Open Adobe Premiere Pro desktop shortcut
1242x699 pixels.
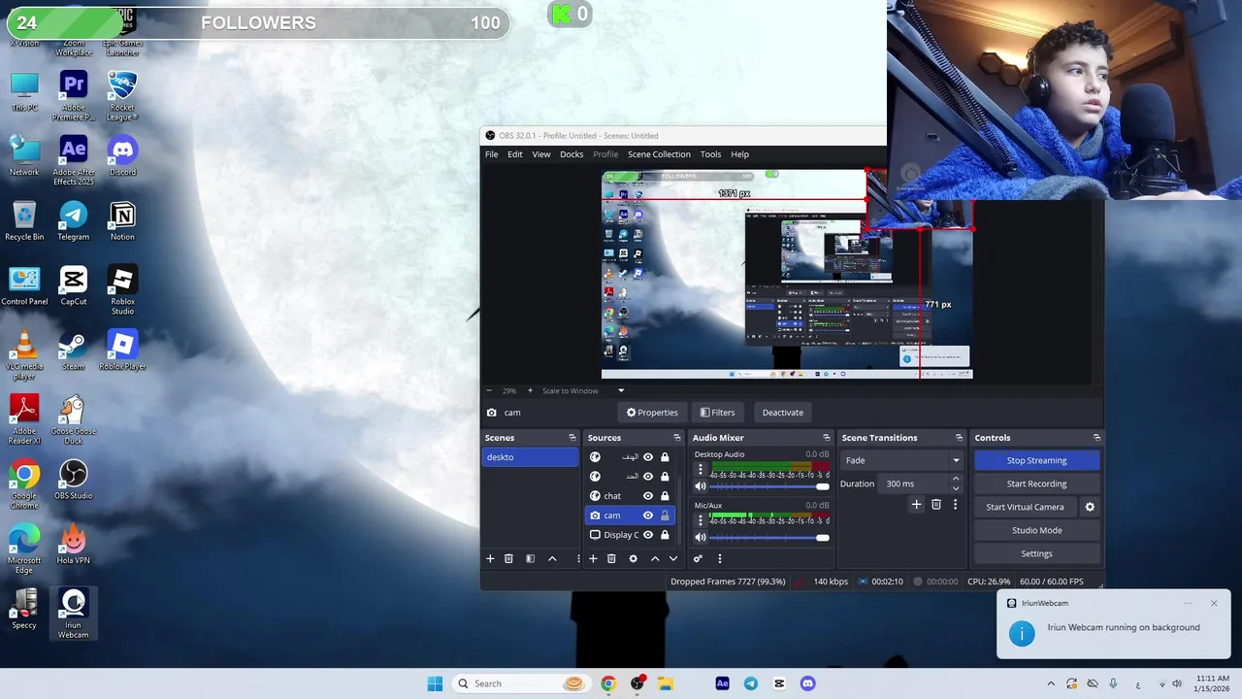click(73, 96)
